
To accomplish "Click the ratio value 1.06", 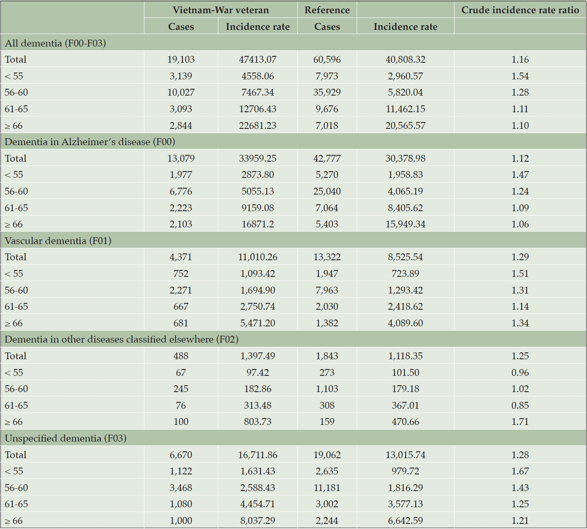I will (520, 224).
